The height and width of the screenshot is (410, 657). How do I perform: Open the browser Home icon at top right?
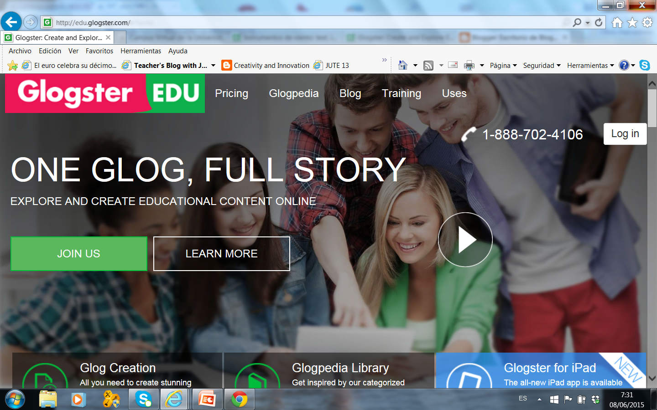tap(617, 22)
